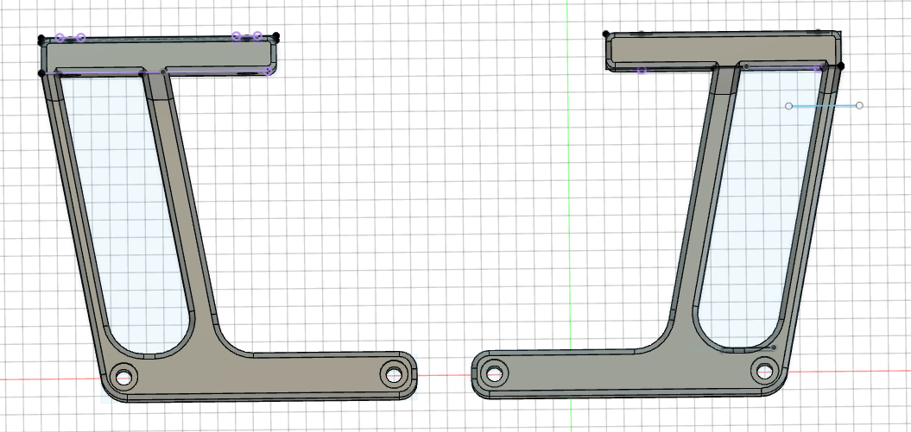Click the black sketch point at right bracket's top-left corner
This screenshot has height=432, width=911.
(x=606, y=34)
